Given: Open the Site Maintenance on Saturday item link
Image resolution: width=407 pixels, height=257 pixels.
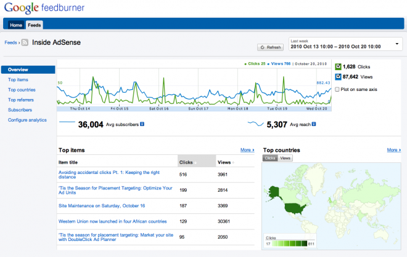Looking at the screenshot, I should coord(102,206).
